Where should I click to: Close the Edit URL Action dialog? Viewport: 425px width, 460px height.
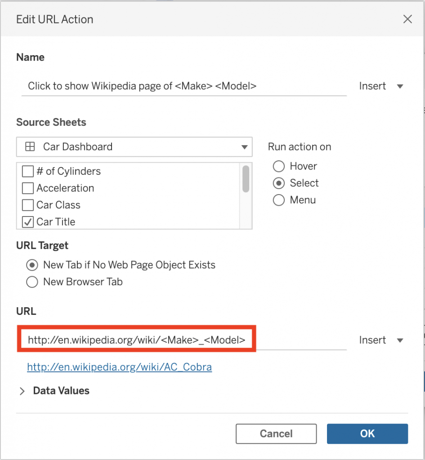[407, 19]
